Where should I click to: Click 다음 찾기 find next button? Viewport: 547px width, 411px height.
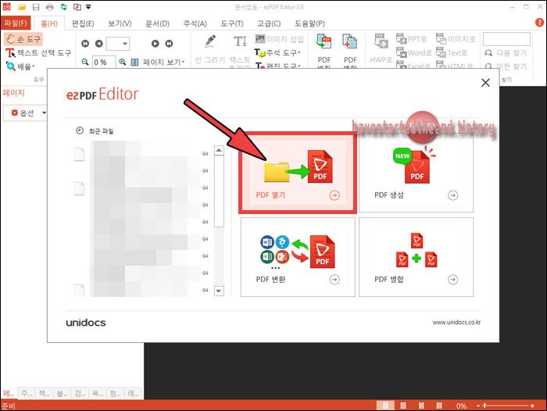point(506,52)
